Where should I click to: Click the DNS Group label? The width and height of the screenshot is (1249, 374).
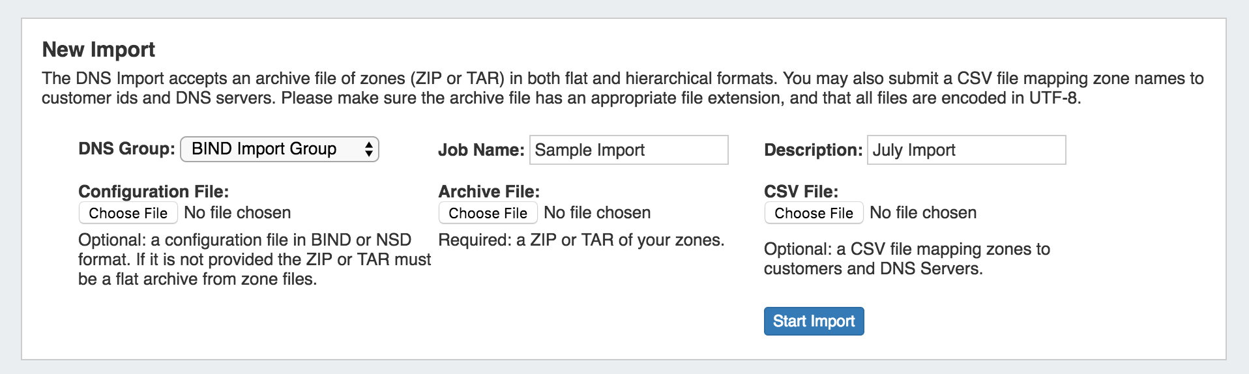pos(126,149)
